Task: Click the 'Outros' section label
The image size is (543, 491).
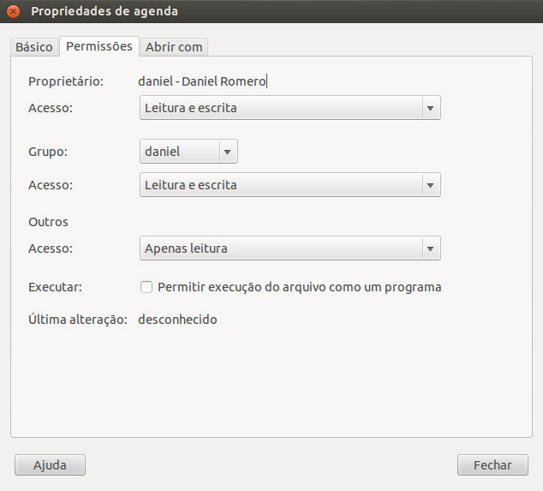Action: pyautogui.click(x=48, y=222)
